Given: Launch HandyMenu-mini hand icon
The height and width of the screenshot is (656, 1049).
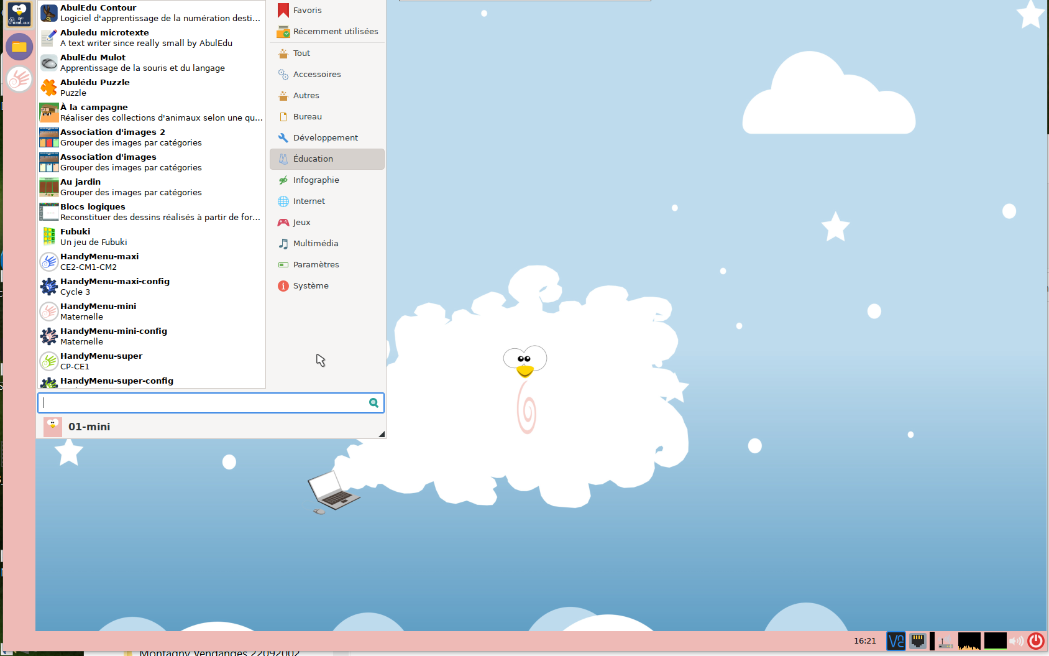Looking at the screenshot, I should click(x=49, y=312).
